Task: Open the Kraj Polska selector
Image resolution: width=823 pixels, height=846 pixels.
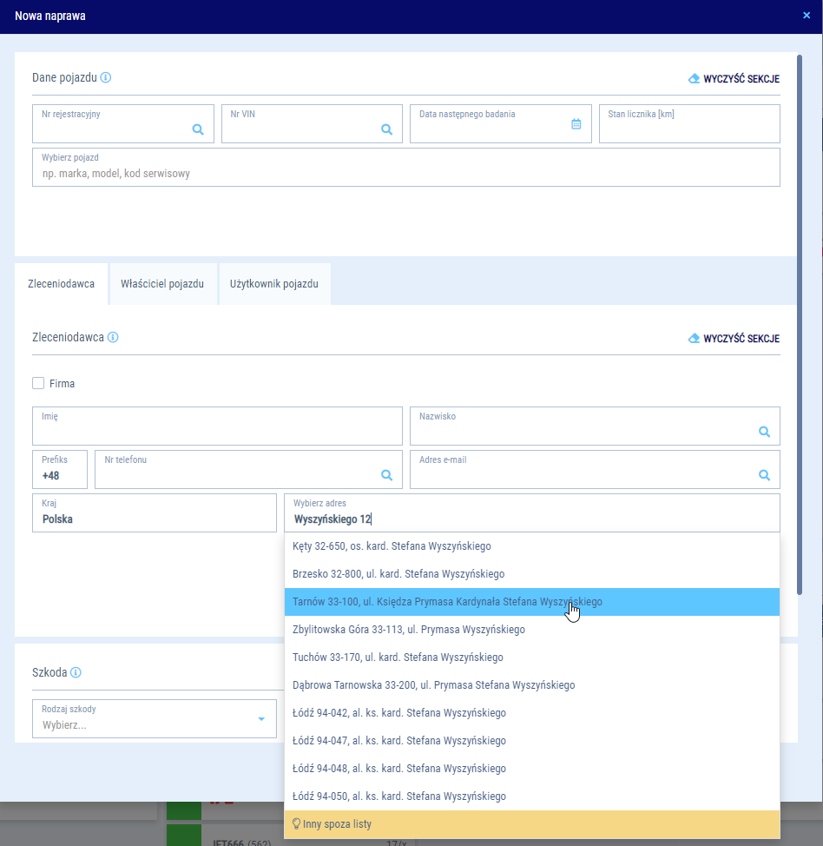Action: coord(154,513)
